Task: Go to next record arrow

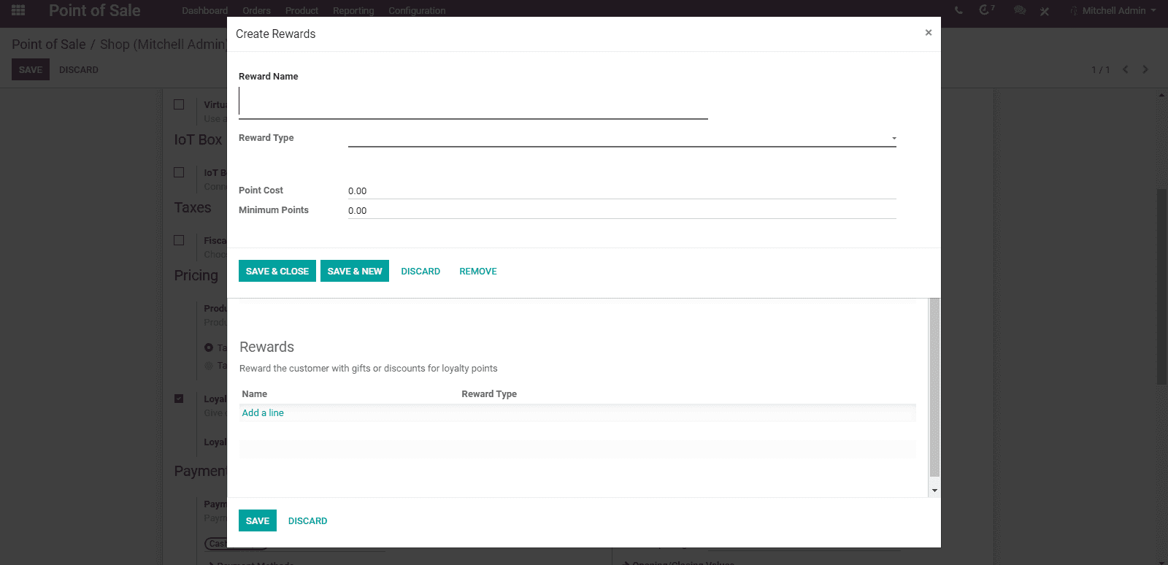Action: 1145,69
